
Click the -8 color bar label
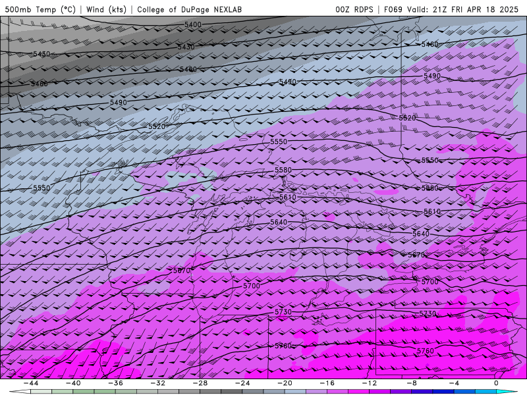412,383
